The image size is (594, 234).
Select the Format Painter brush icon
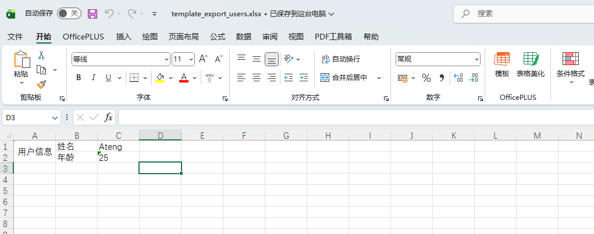click(41, 84)
